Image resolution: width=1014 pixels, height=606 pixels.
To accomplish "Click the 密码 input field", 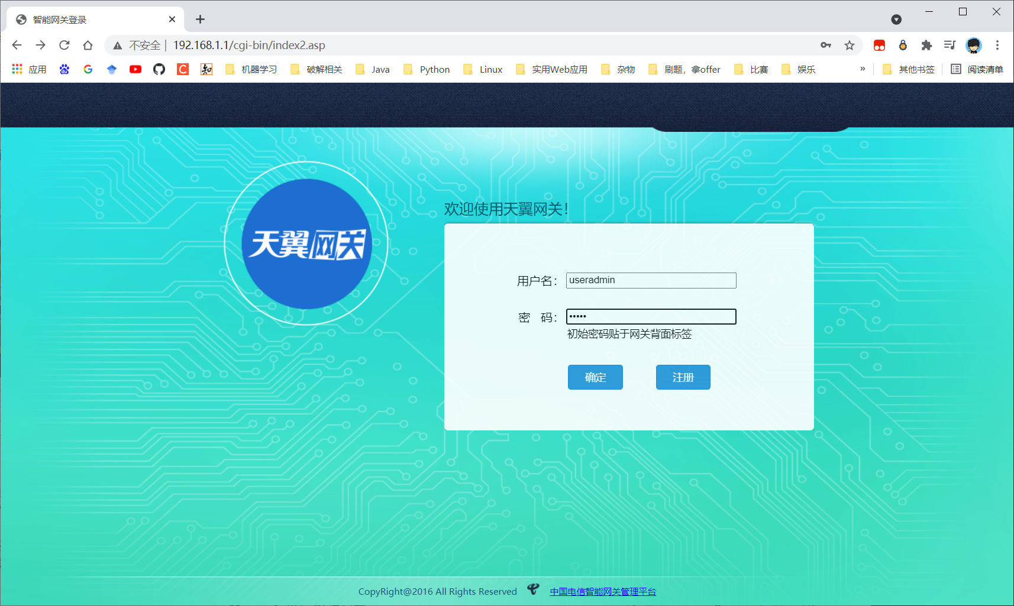I will click(651, 316).
